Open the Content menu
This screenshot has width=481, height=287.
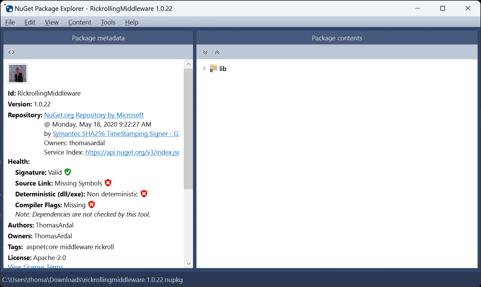click(x=79, y=22)
